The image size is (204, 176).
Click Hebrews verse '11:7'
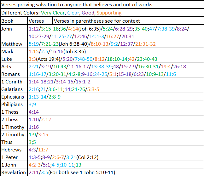[x=43, y=150]
